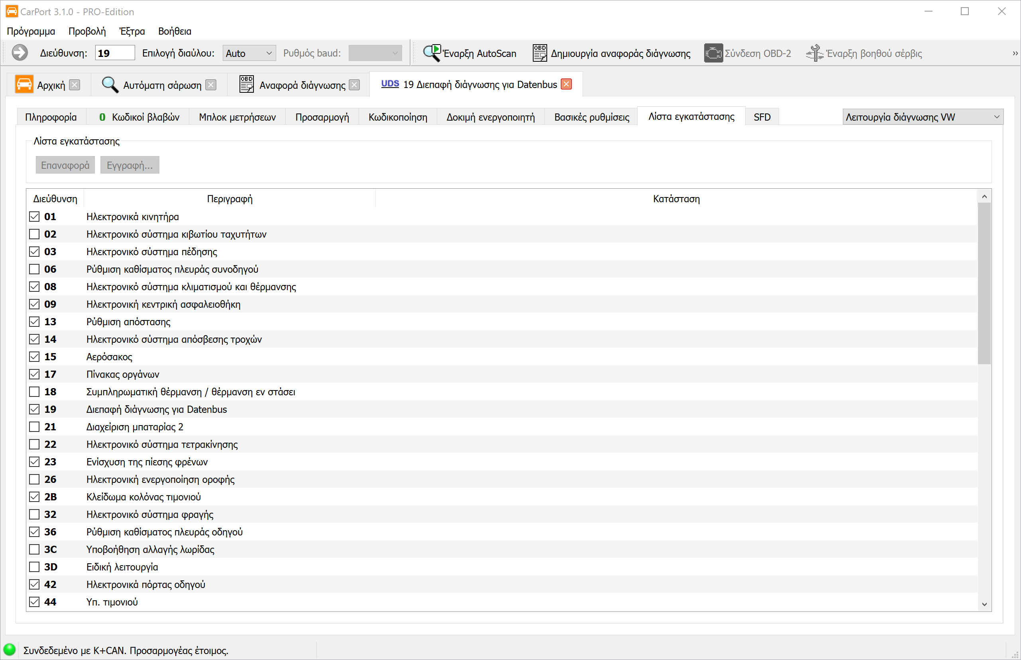The height and width of the screenshot is (660, 1021).
Task: Start AutoScan via magnifier icon
Action: pyautogui.click(x=432, y=53)
